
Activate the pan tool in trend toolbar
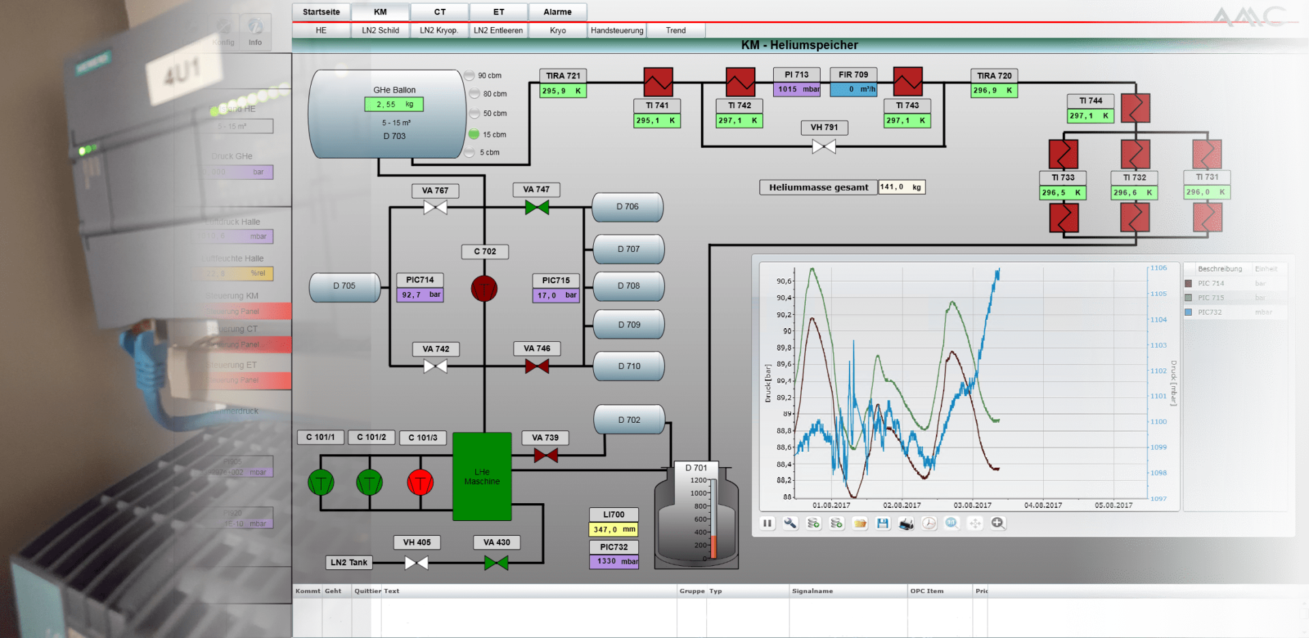[975, 523]
